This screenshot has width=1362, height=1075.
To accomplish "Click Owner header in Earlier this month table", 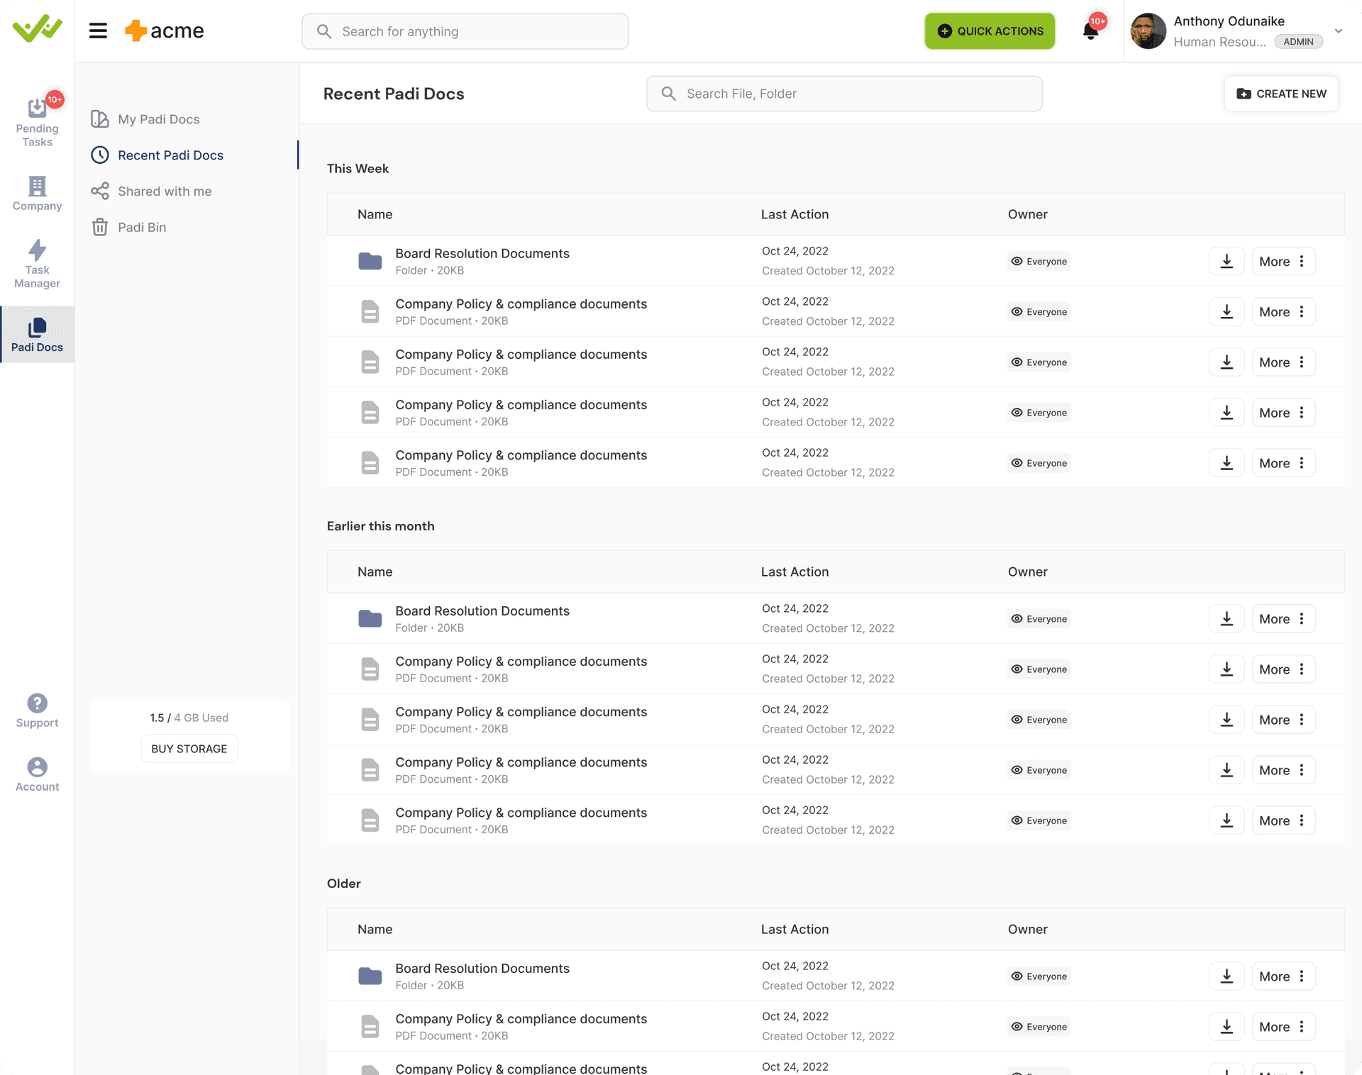I will (1027, 572).
